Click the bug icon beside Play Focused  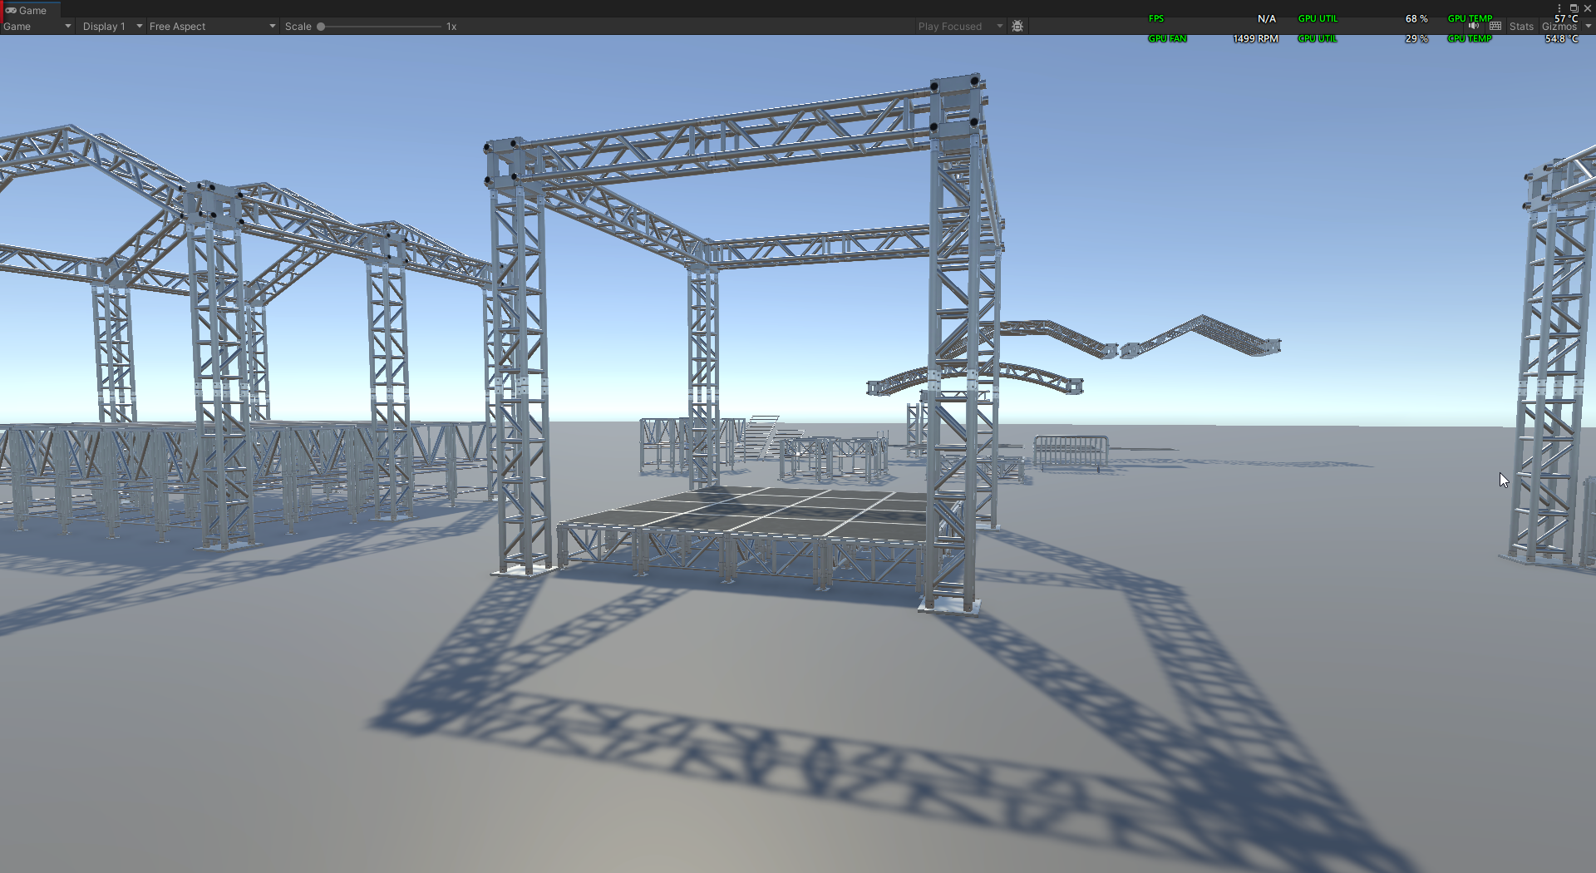tap(1017, 27)
